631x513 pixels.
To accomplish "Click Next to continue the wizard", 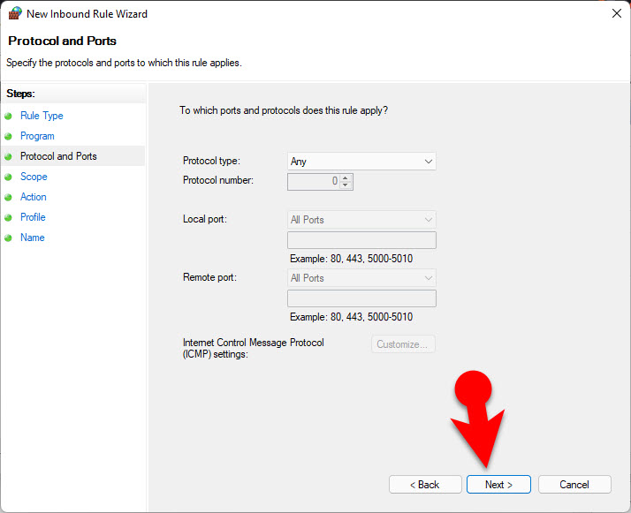I will [x=498, y=485].
